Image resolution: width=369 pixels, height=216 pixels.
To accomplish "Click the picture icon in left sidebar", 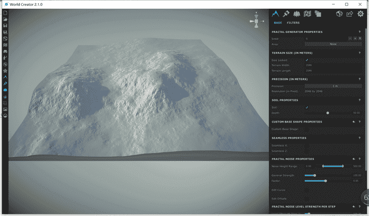I will point(5,109).
